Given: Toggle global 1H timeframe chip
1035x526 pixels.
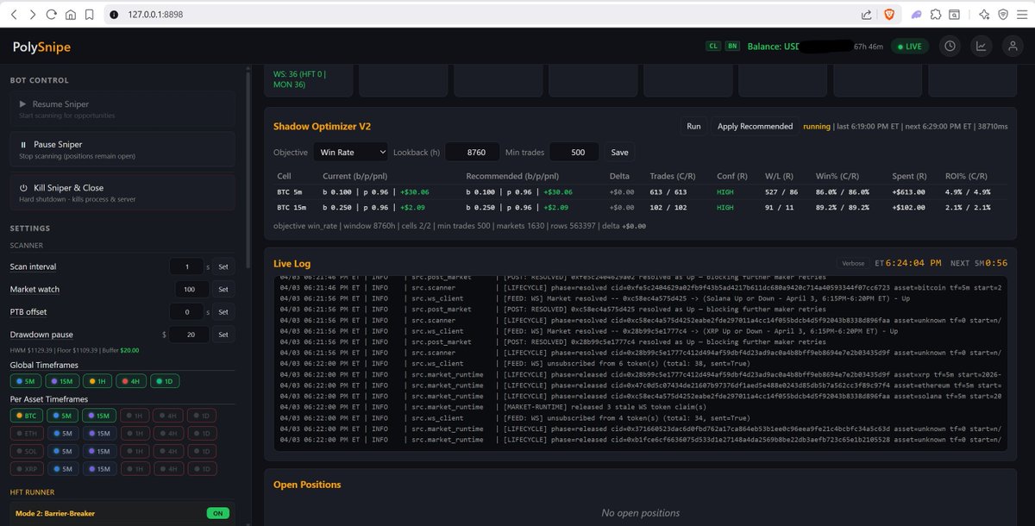Looking at the screenshot, I should 97,381.
